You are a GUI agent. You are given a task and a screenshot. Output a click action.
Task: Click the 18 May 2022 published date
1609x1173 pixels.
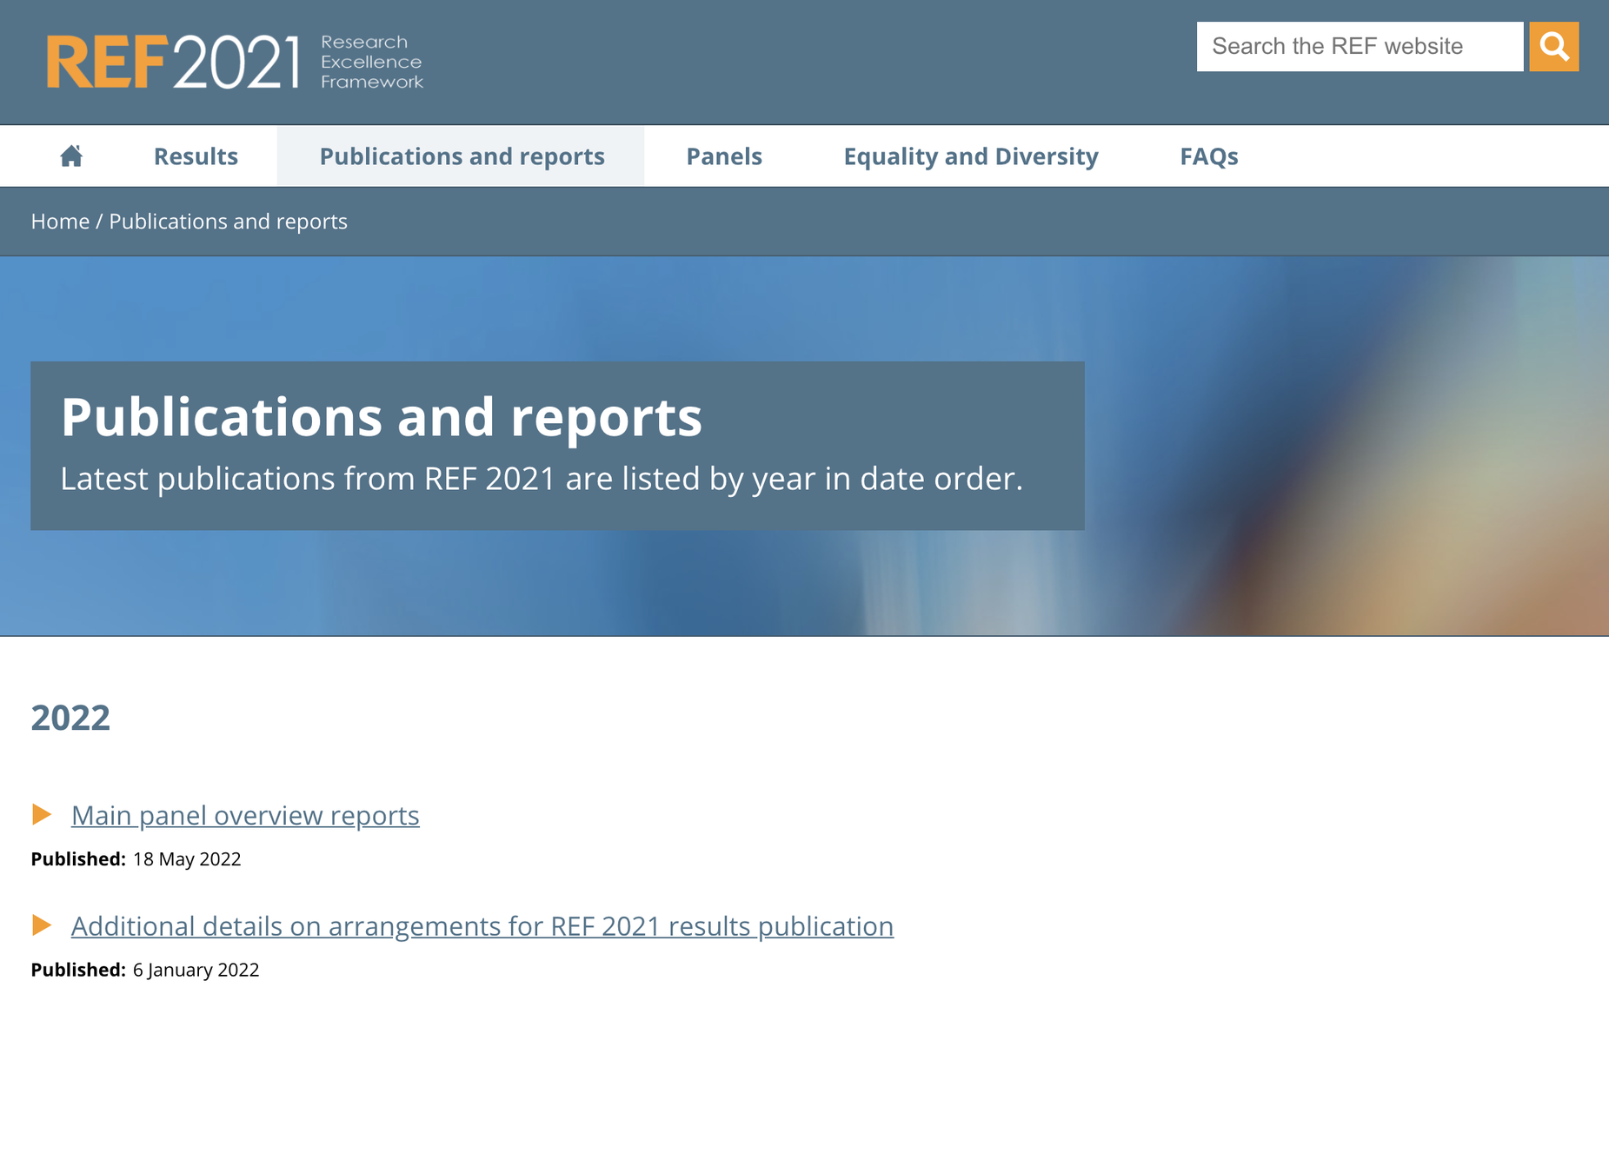[187, 859]
